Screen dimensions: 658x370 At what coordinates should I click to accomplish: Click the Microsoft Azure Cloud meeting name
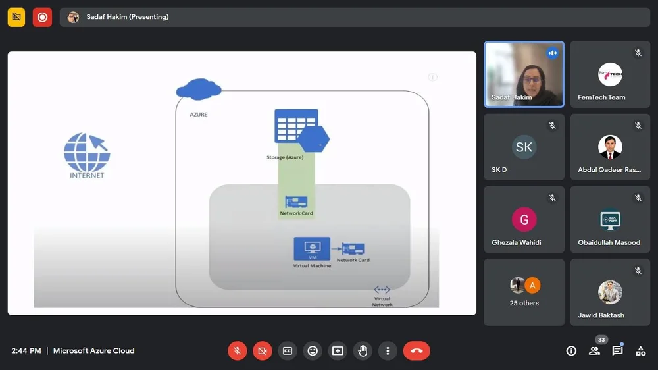click(93, 351)
